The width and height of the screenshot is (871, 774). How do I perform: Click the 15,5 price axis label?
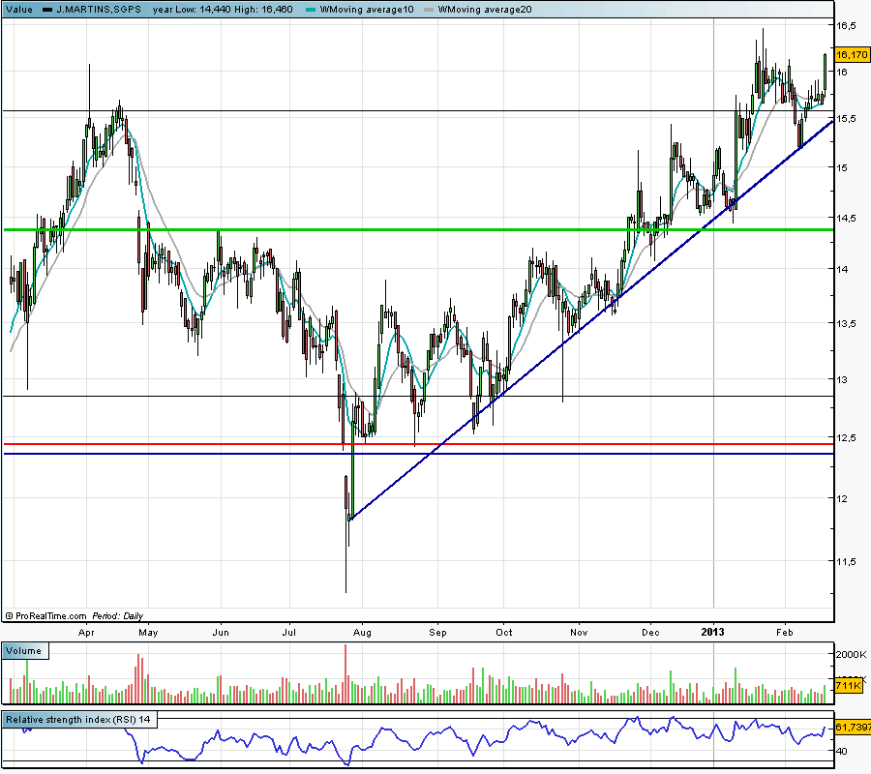click(847, 119)
